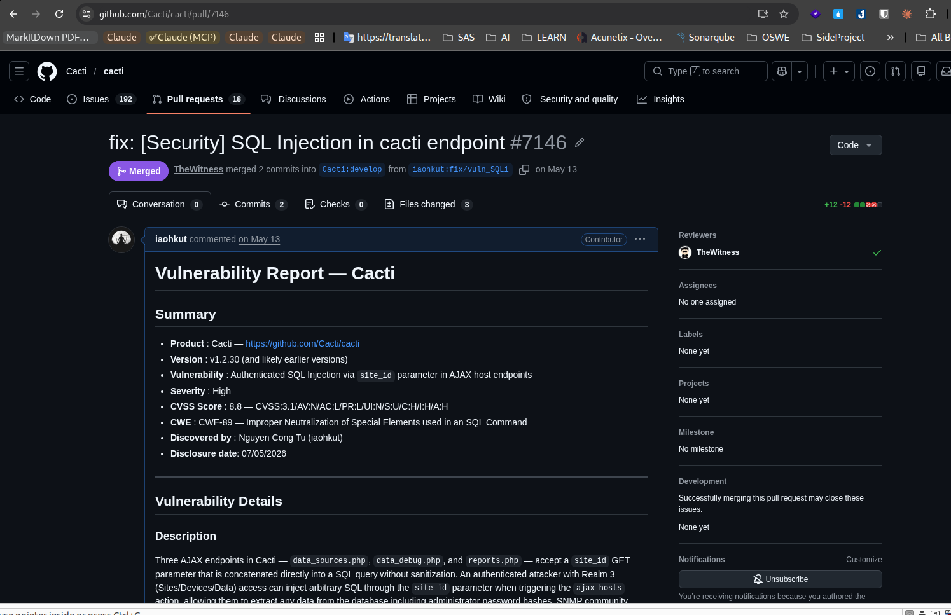The height and width of the screenshot is (615, 951).
Task: Open the LEARN bookmarks folder
Action: 544,38
